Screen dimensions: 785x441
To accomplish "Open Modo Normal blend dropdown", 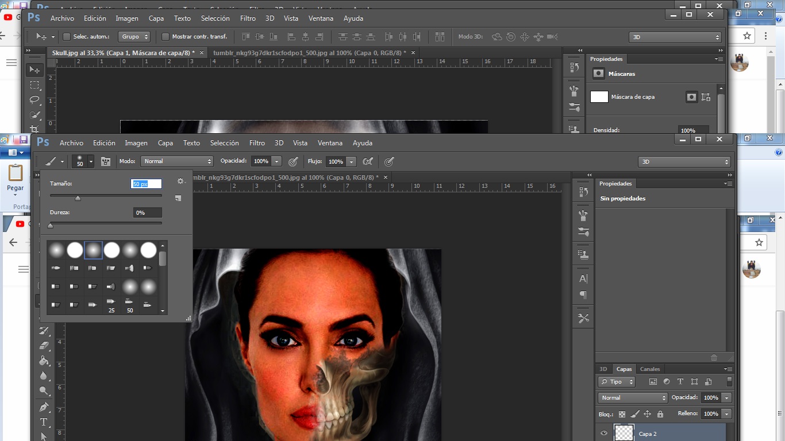I will 177,161.
